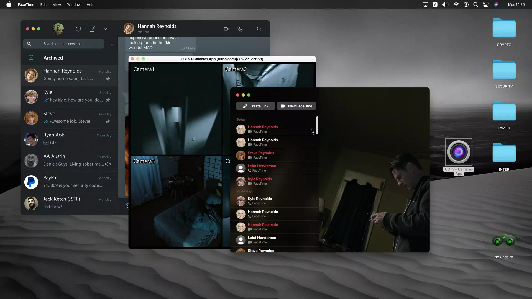This screenshot has width=532, height=299.
Task: Open the View menu
Action: coord(57,4)
